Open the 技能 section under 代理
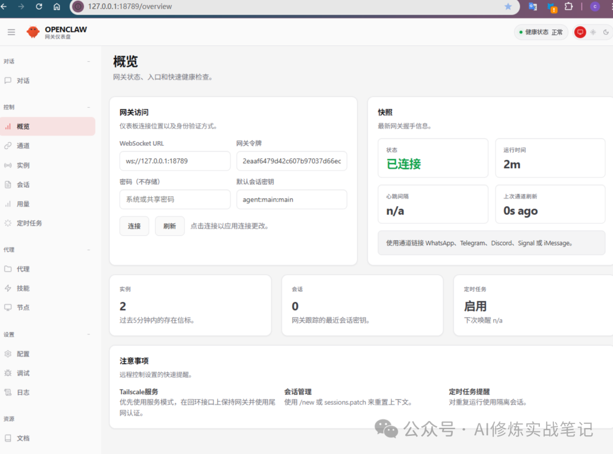The image size is (613, 454). click(23, 288)
